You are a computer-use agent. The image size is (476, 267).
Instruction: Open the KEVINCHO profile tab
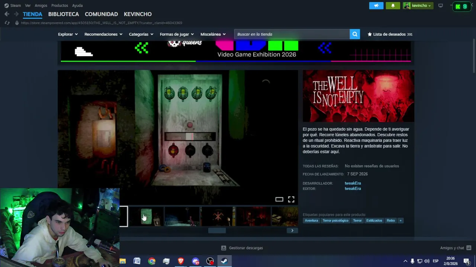coord(138,14)
